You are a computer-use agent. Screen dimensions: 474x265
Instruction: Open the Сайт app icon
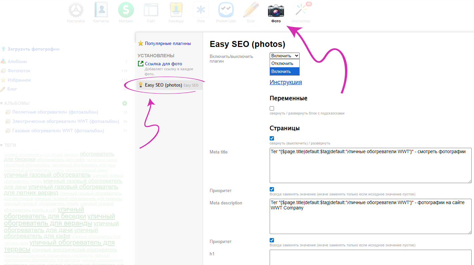click(151, 10)
